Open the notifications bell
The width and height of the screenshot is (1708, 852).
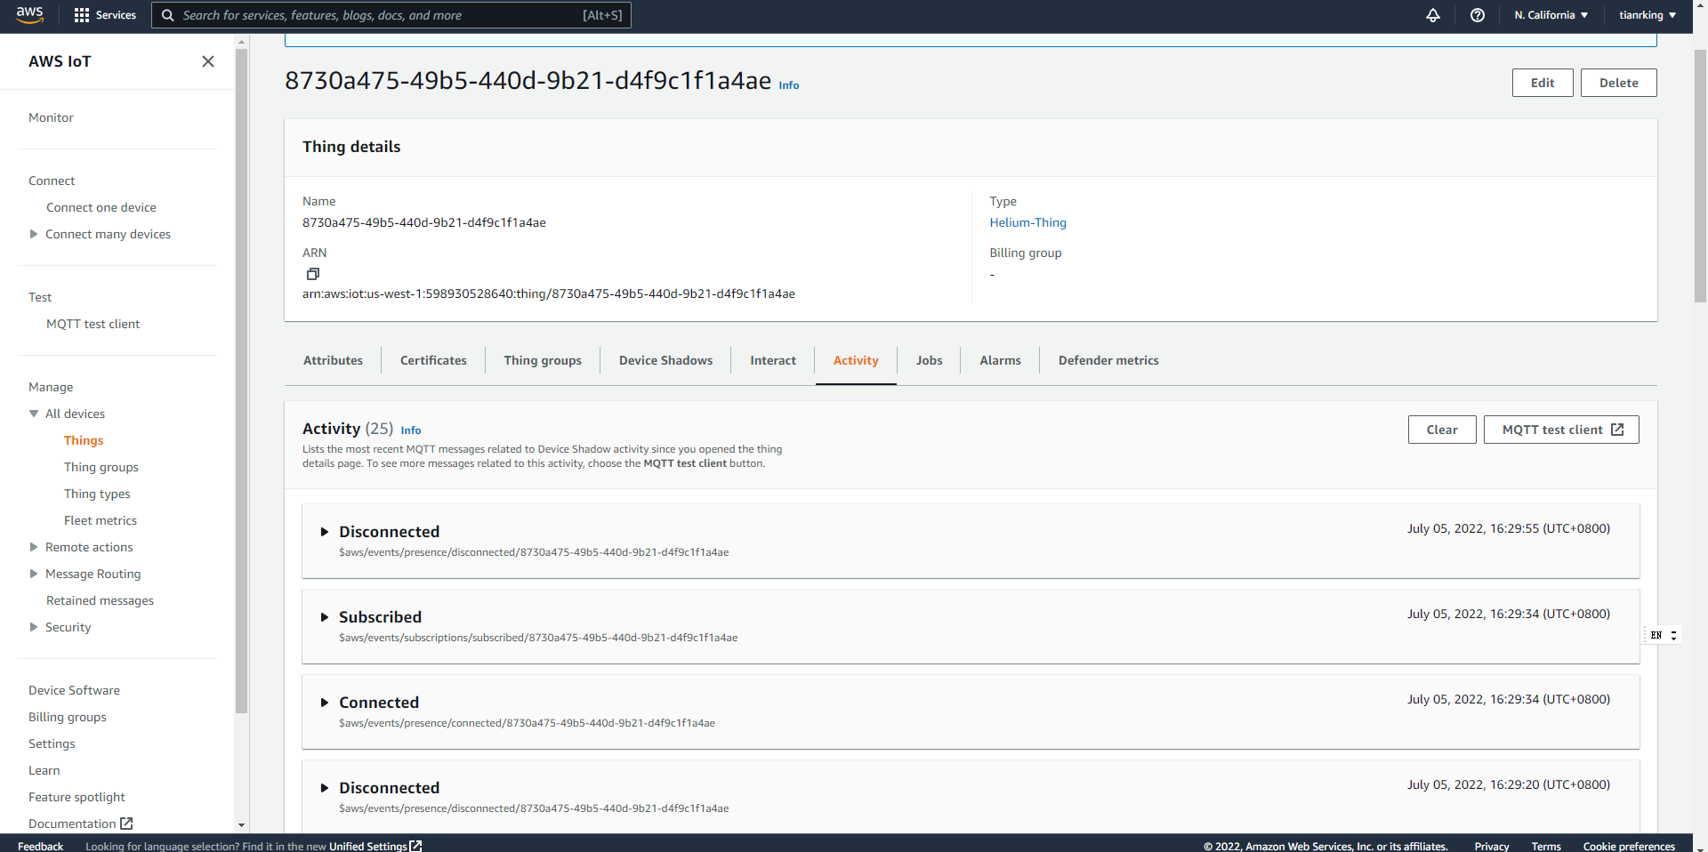click(x=1432, y=15)
